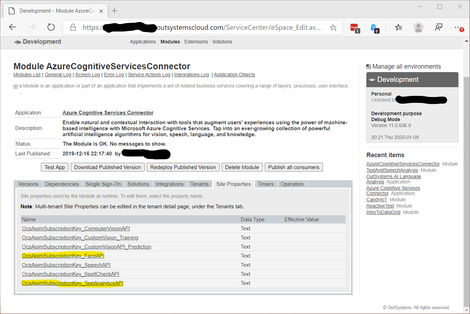Switch to the Single Sign-On tab
The image size is (470, 314).
(x=103, y=184)
